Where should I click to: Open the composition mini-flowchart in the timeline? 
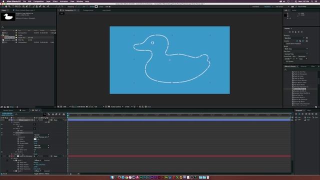(x=44, y=114)
